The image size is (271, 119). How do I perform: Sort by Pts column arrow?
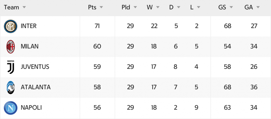click(x=101, y=7)
